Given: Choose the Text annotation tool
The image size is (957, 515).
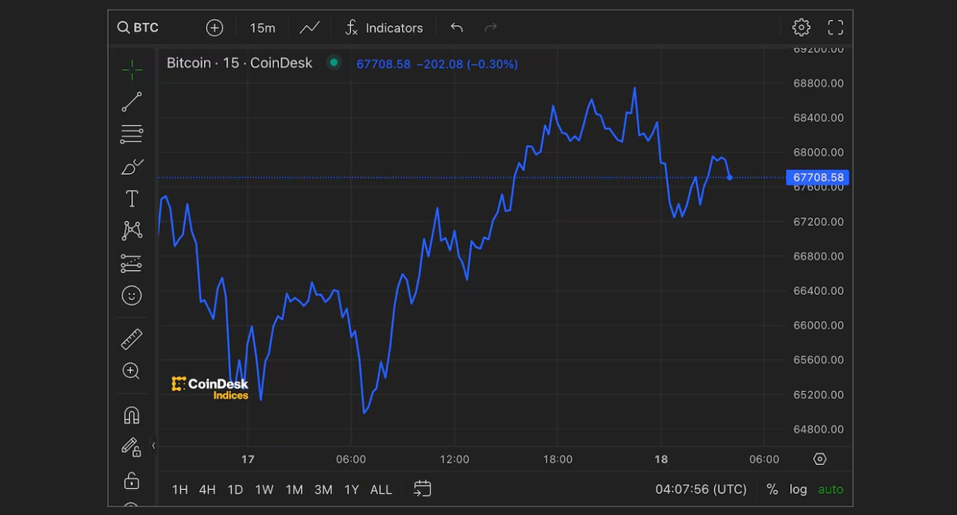Looking at the screenshot, I should point(132,199).
